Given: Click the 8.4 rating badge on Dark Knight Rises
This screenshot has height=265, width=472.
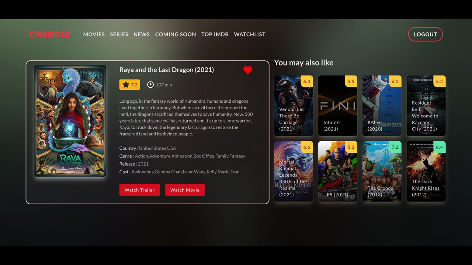Looking at the screenshot, I should click(440, 147).
